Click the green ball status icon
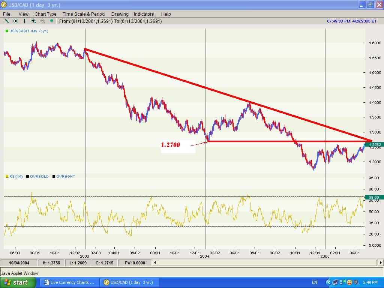This screenshot has height=288, width=384. (51, 21)
